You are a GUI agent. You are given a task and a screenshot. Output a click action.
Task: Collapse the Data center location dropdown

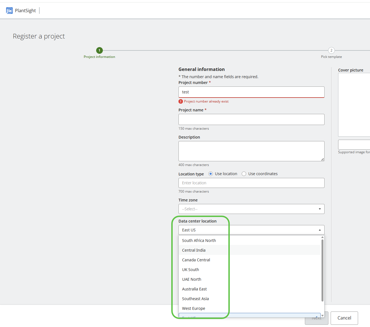(251, 230)
